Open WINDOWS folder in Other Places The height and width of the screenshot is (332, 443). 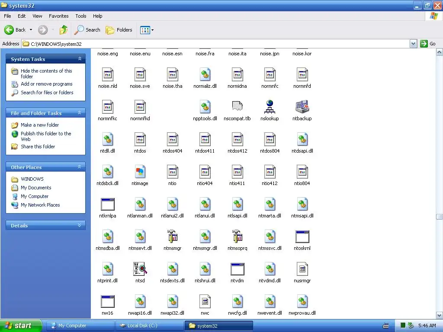(32, 179)
